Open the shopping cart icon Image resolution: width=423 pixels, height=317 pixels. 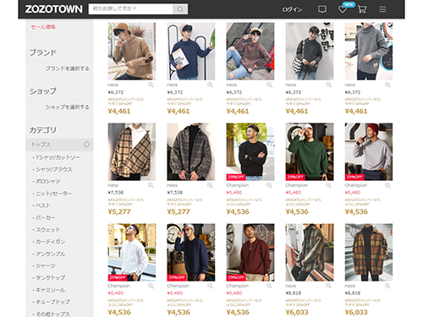coord(362,9)
